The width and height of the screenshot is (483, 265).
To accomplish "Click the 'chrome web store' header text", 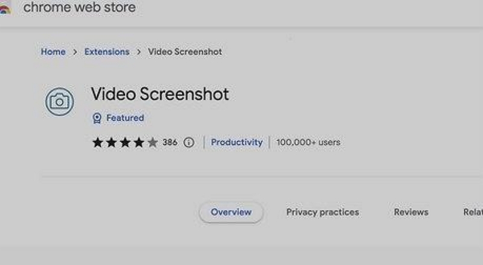I will point(80,7).
